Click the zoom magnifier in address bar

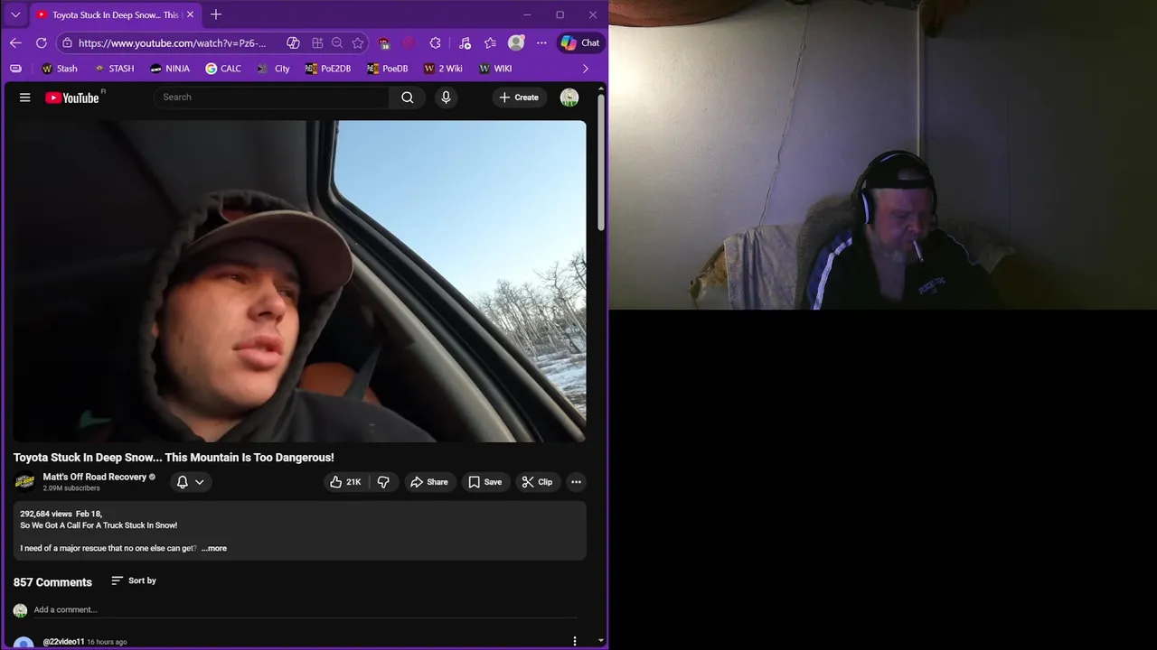337,42
